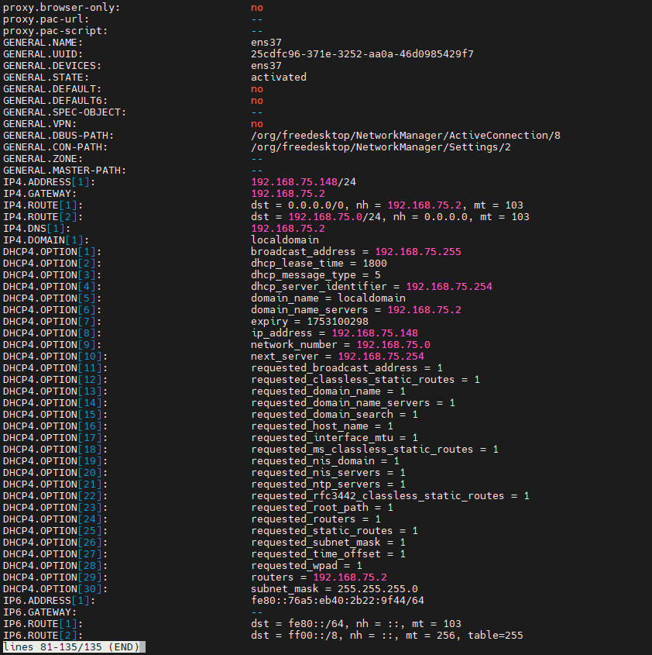
Task: Click the NetworkManager/Settings/2 con-path
Action: pos(381,147)
